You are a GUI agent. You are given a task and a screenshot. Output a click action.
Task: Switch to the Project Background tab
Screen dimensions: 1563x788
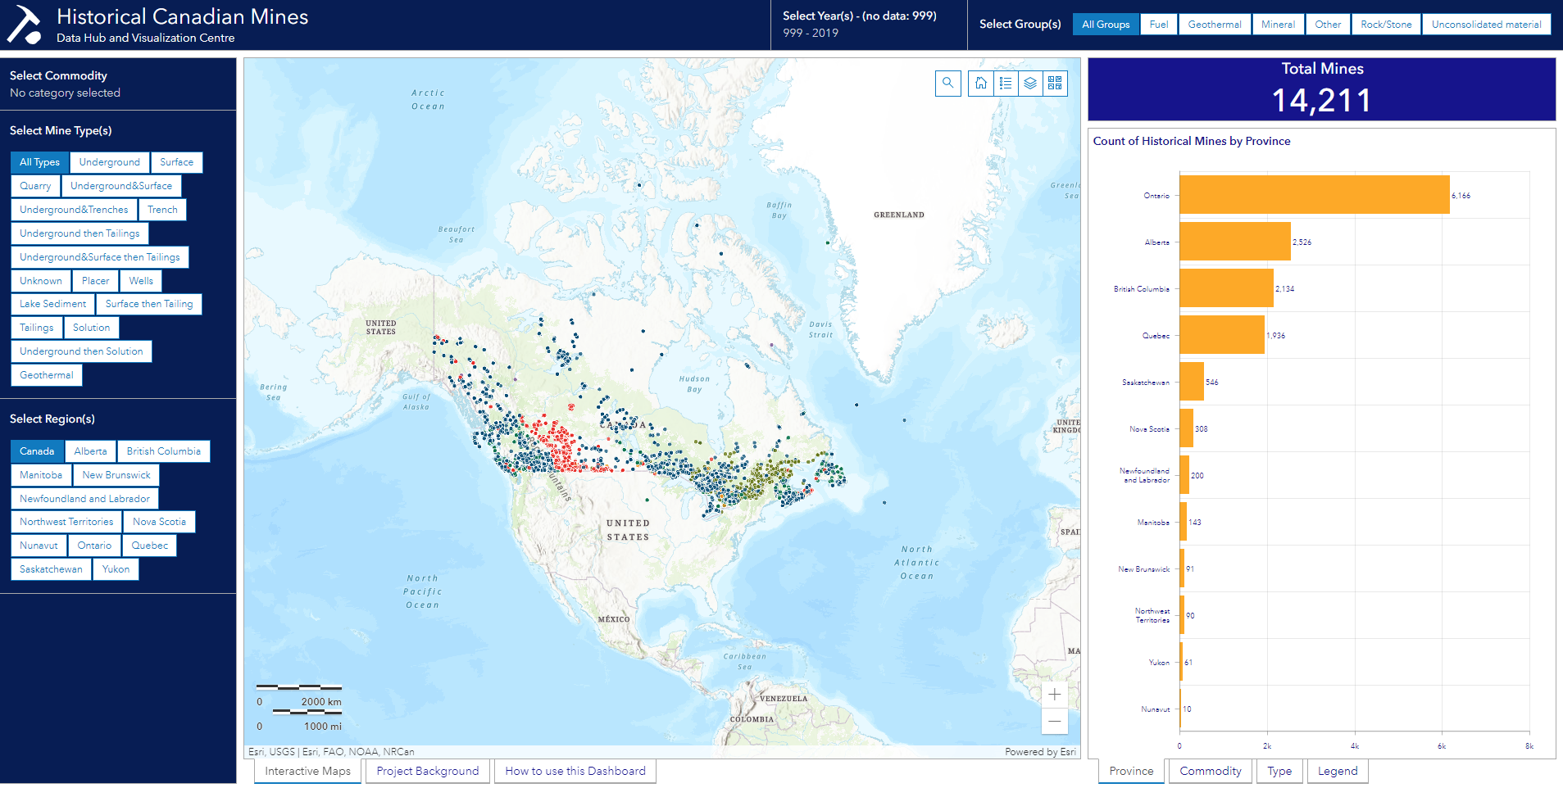pyautogui.click(x=427, y=770)
